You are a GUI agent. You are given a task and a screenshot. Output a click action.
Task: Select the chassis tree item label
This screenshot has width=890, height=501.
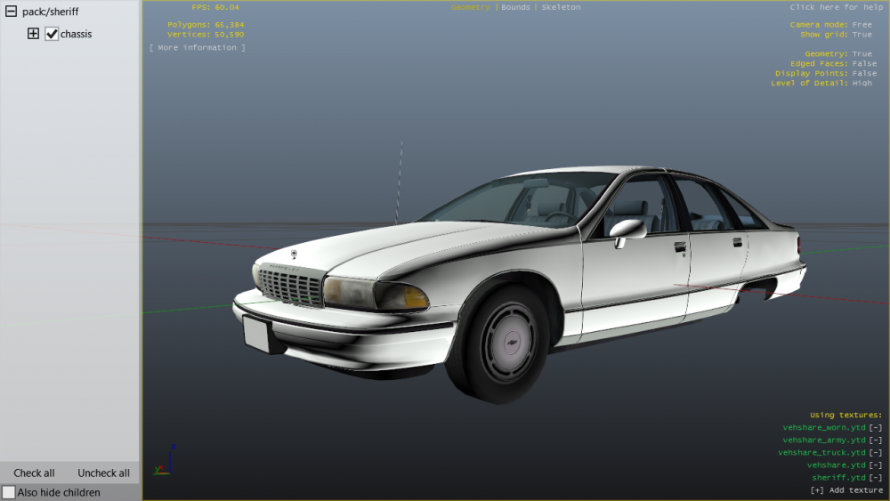[x=76, y=34]
